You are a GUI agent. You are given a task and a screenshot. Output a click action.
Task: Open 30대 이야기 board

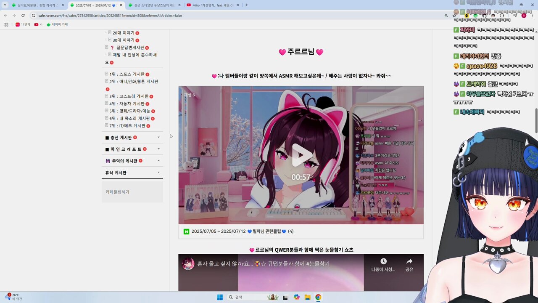coord(123,40)
